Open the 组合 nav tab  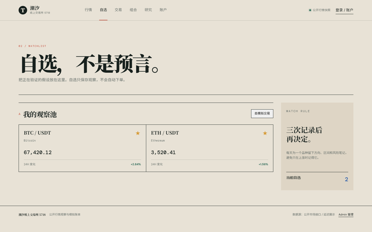133,10
